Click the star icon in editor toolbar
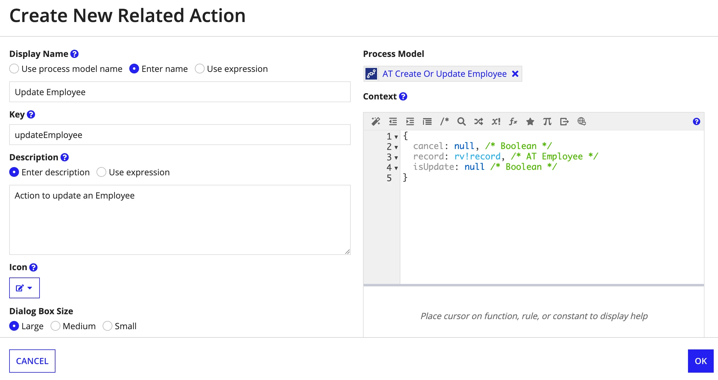This screenshot has width=718, height=380. point(530,121)
